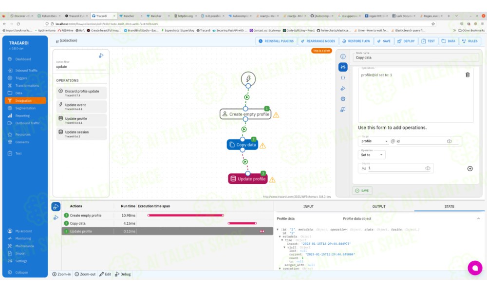487x292 pixels.
Task: Select the Copy data node on the canvas
Action: (x=243, y=145)
